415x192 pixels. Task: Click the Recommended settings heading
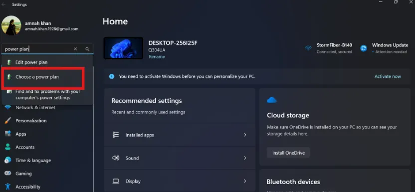click(147, 101)
